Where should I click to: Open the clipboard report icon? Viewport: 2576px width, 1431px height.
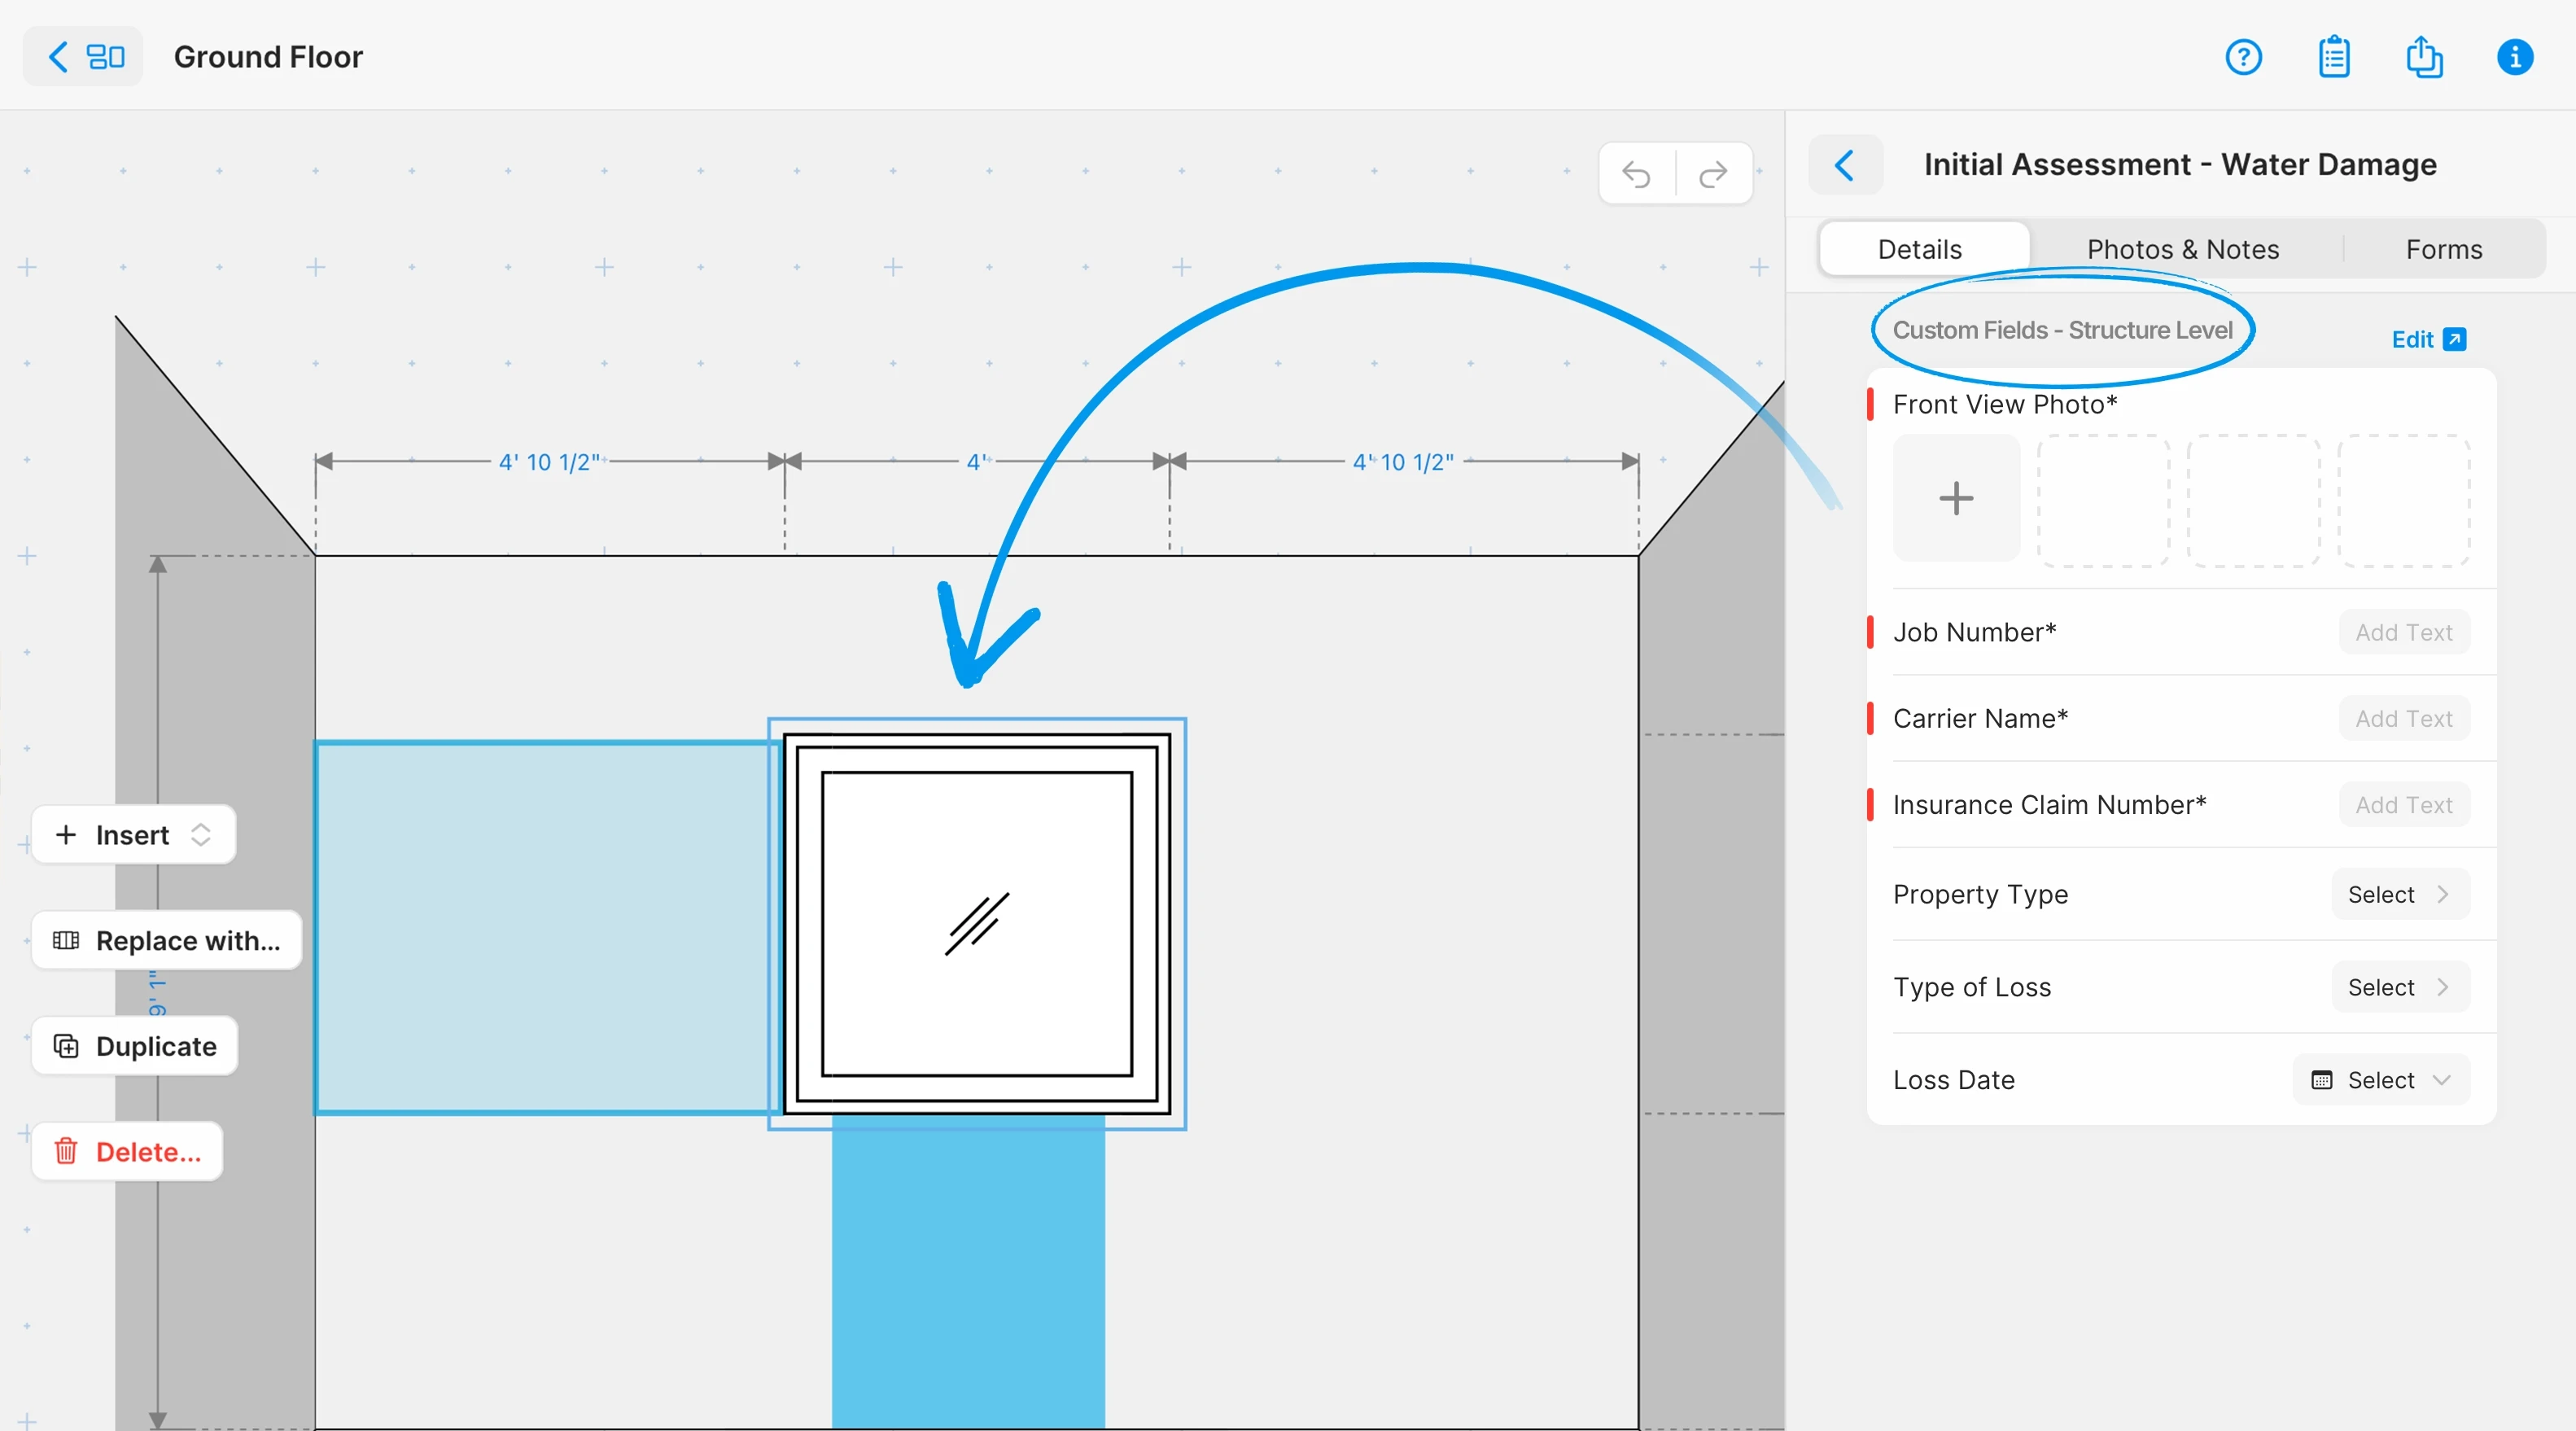(2333, 57)
